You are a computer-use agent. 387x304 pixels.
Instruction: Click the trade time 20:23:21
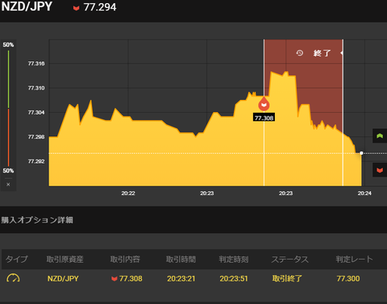181,278
